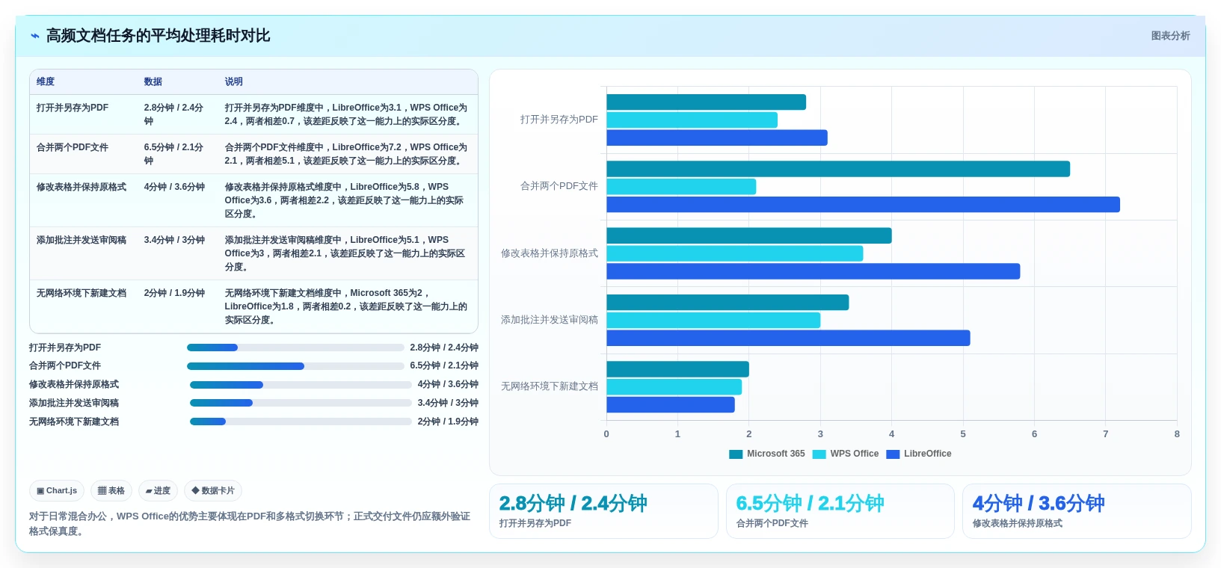Screen dimensions: 1221x568
Task: Select the 表格 tag chip
Action: click(x=111, y=491)
